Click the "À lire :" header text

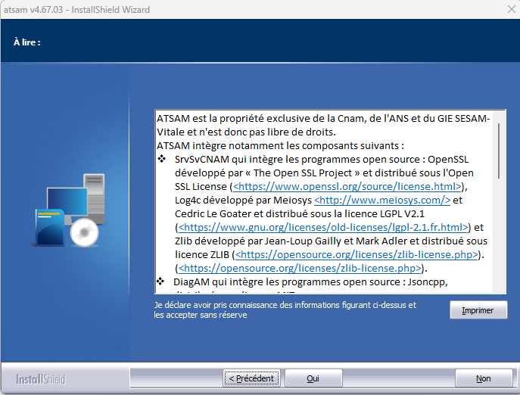click(x=26, y=42)
